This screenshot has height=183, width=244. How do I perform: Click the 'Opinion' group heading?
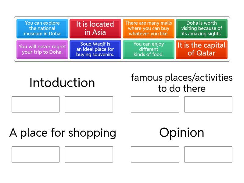click(x=182, y=133)
